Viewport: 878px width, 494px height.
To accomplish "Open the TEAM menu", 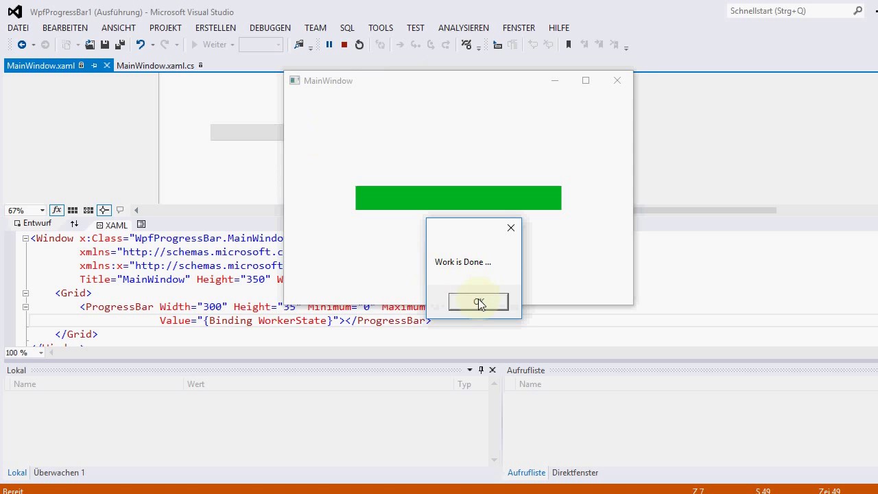I will 316,28.
